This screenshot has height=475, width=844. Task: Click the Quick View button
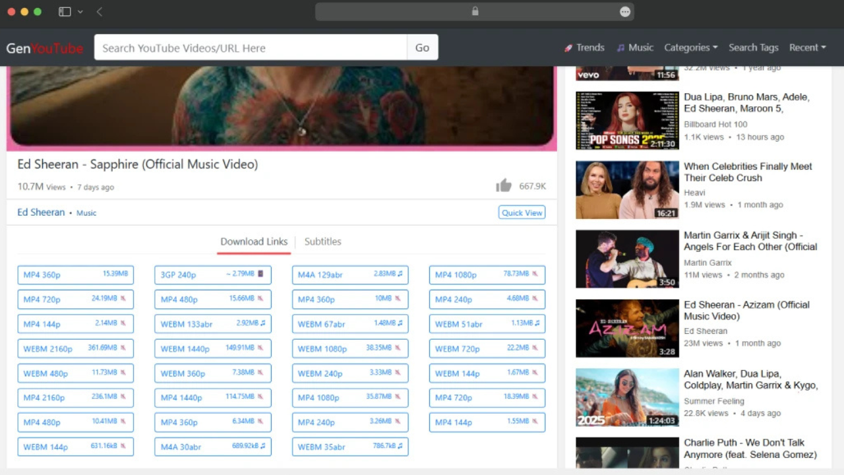point(522,212)
